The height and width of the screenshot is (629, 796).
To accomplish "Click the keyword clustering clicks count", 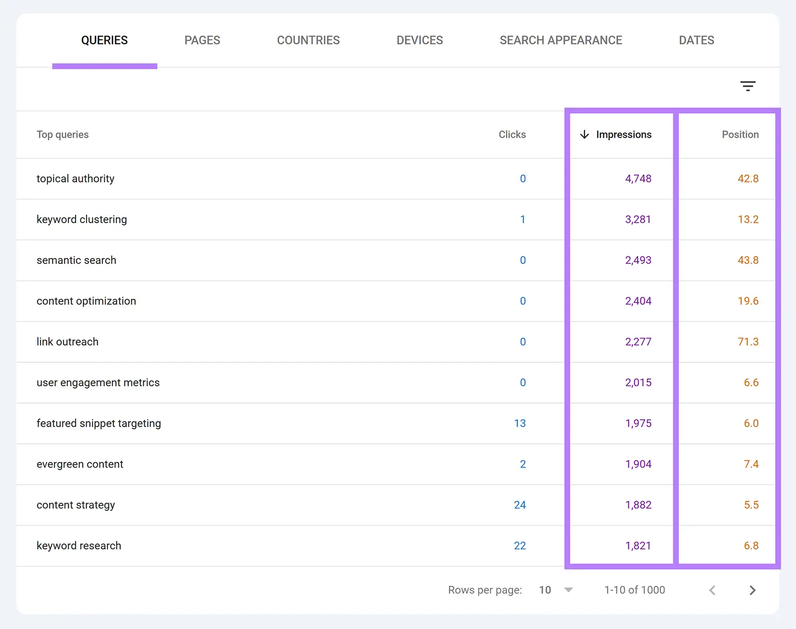I will point(523,219).
